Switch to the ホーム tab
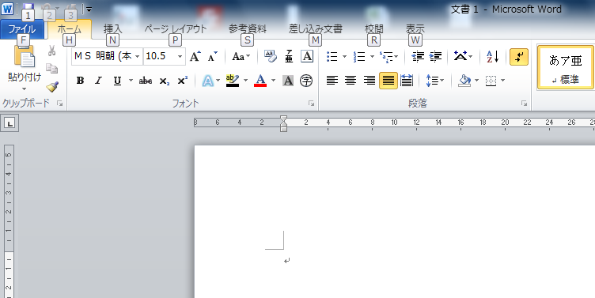The image size is (595, 298). (70, 29)
